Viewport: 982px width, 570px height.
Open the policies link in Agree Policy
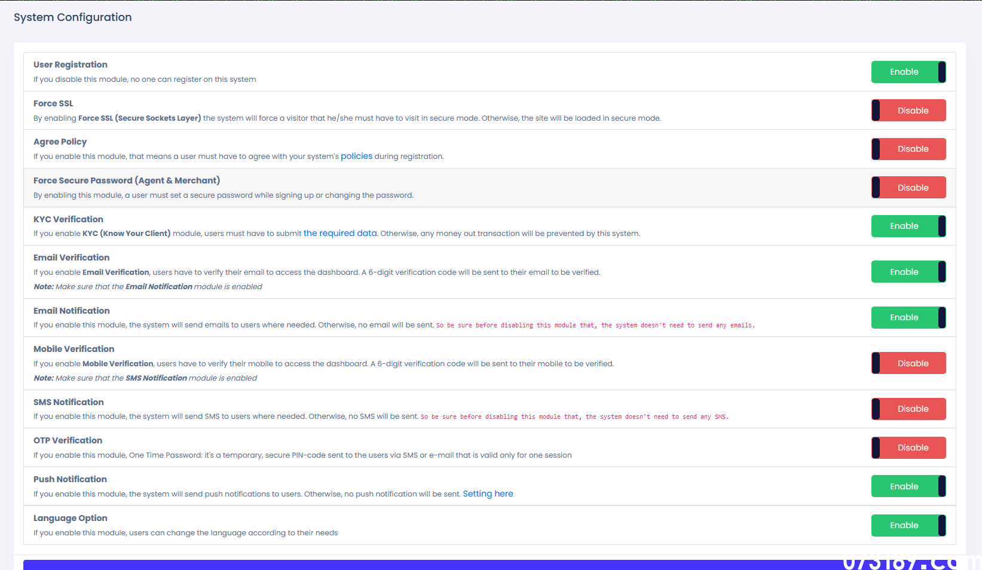coord(356,156)
